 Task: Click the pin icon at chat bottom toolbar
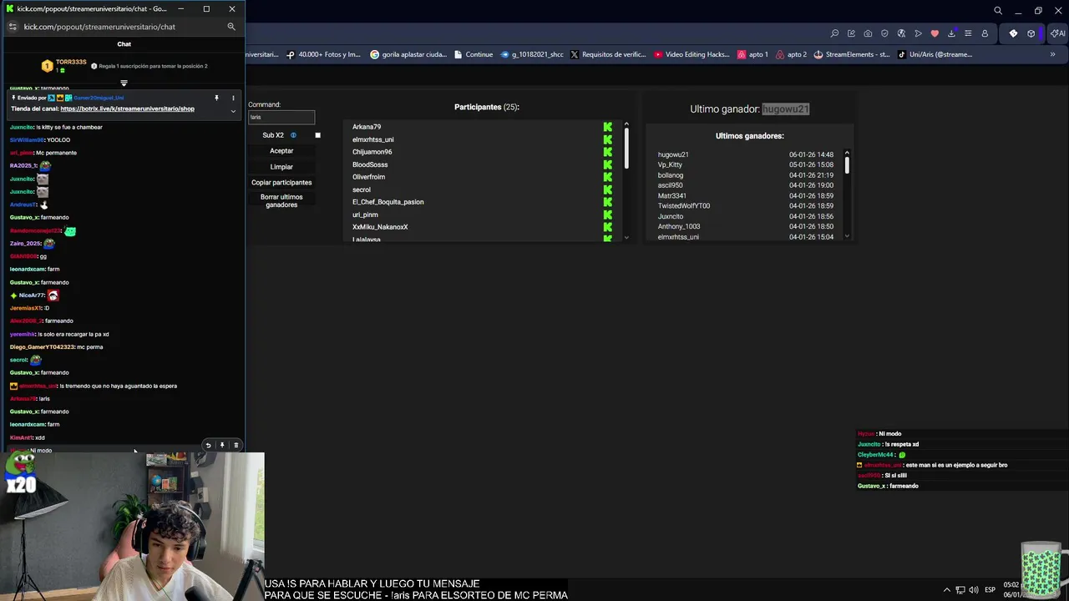pyautogui.click(x=222, y=445)
